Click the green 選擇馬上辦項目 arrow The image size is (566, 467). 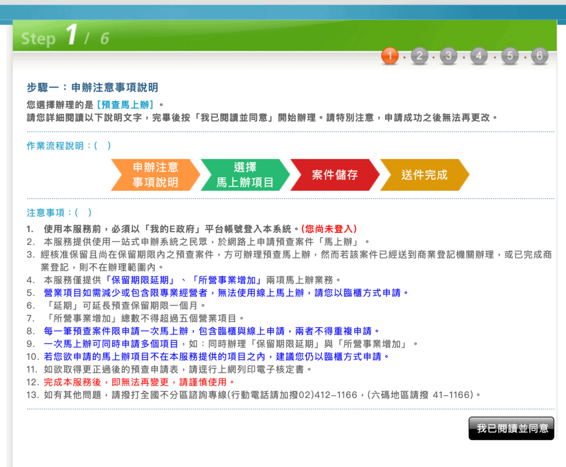tap(245, 175)
